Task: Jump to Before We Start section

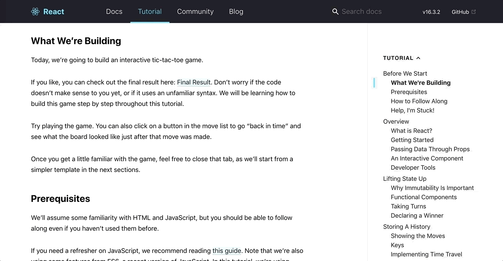Action: 405,73
